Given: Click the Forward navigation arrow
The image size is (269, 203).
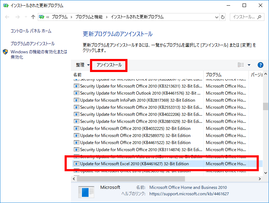Looking at the screenshot, I should (x=18, y=17).
